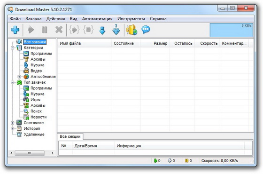The image size is (263, 174).
Task: Open Архивы under Категории
Action: (x=38, y=59)
